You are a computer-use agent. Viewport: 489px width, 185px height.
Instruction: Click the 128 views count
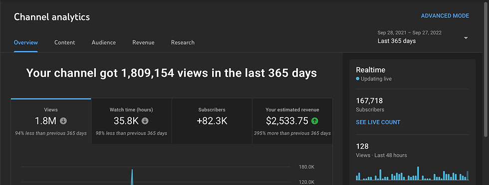tap(362, 146)
